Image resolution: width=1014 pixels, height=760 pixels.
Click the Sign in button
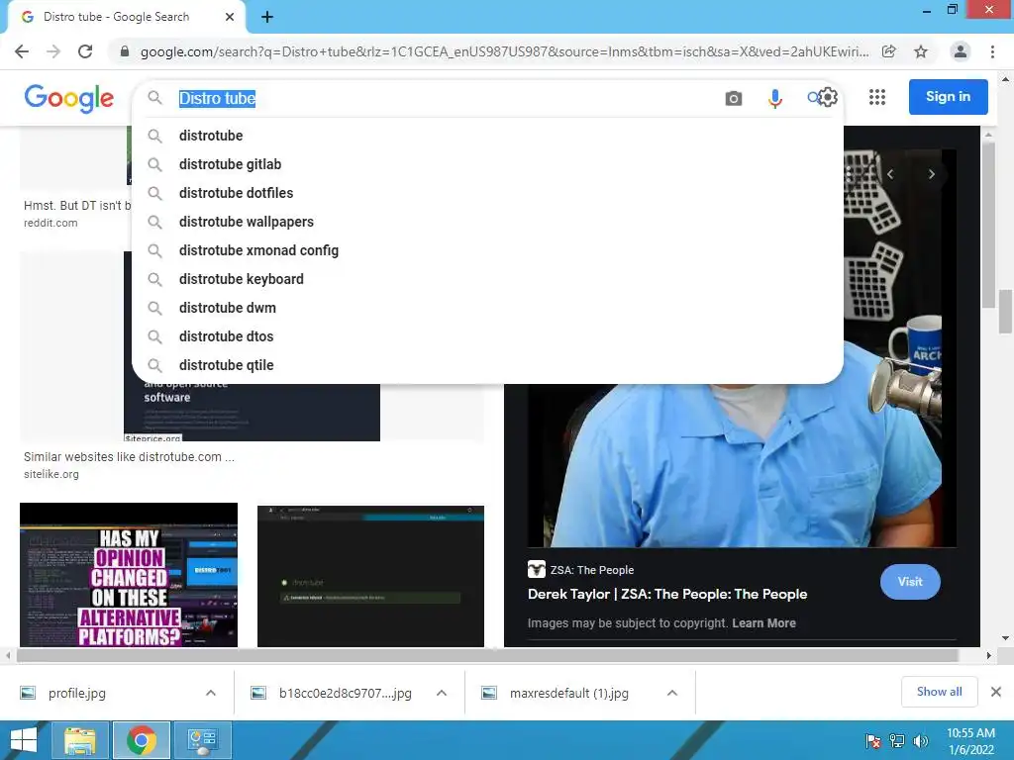pyautogui.click(x=948, y=97)
